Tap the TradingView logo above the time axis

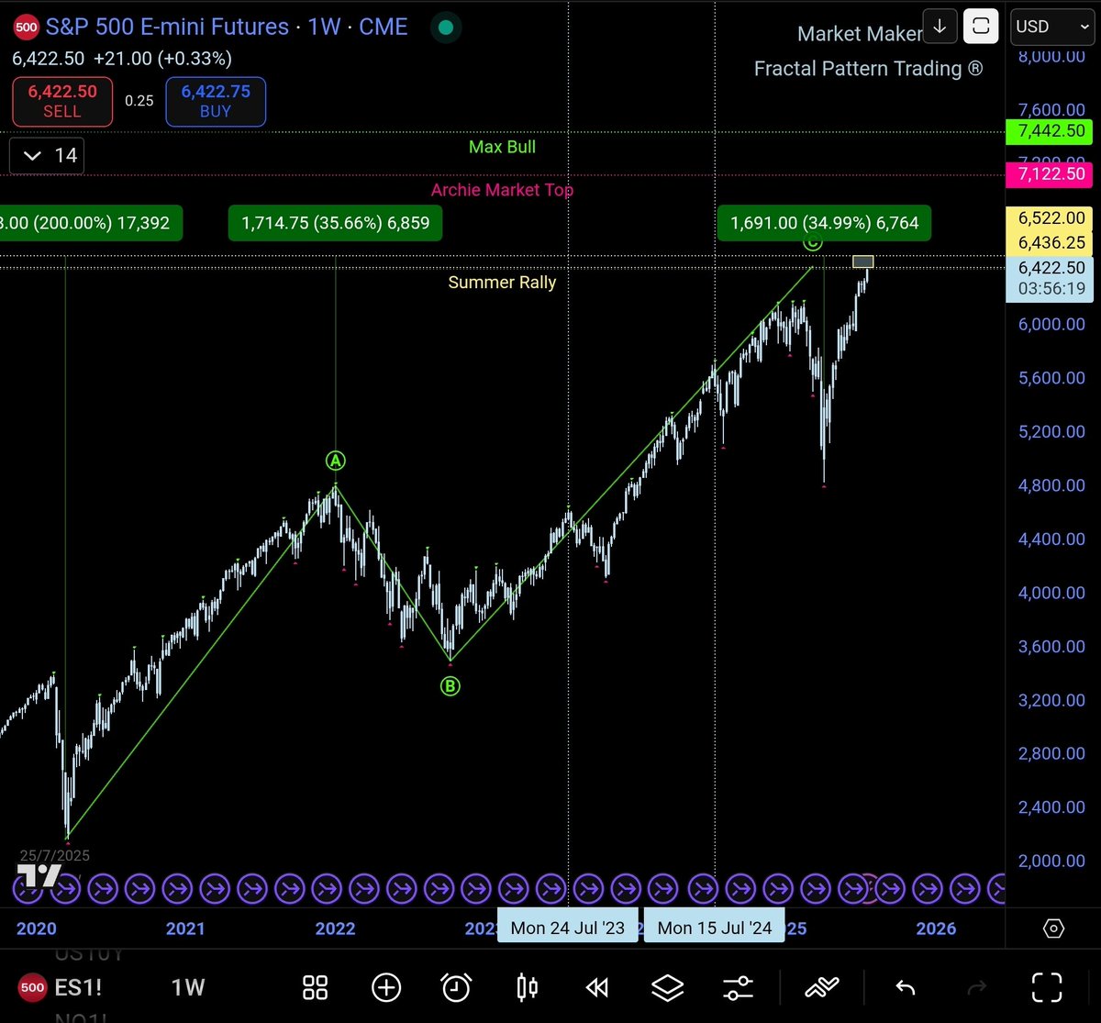click(x=40, y=876)
